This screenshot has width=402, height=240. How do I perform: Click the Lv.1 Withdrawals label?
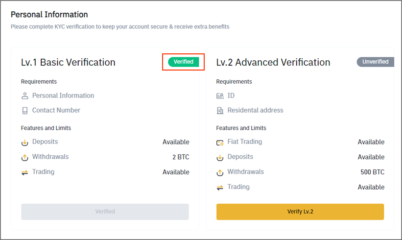click(x=50, y=157)
